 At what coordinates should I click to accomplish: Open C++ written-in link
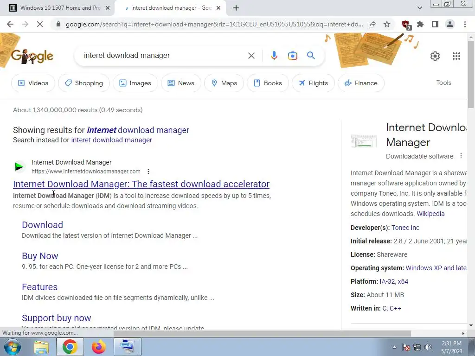tap(395, 308)
